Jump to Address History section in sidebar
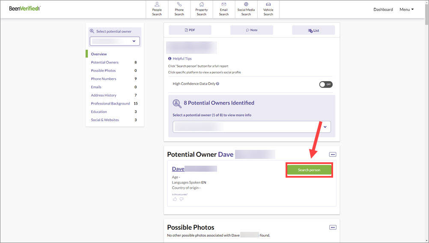 click(104, 95)
